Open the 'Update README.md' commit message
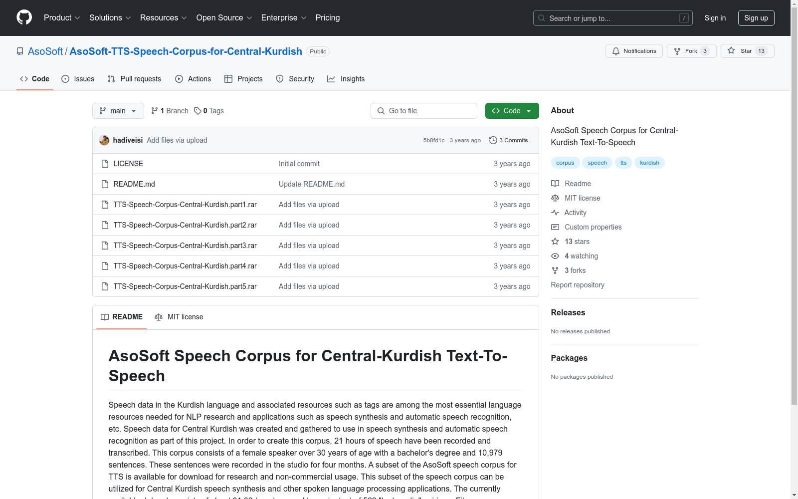This screenshot has width=798, height=499. (x=312, y=184)
